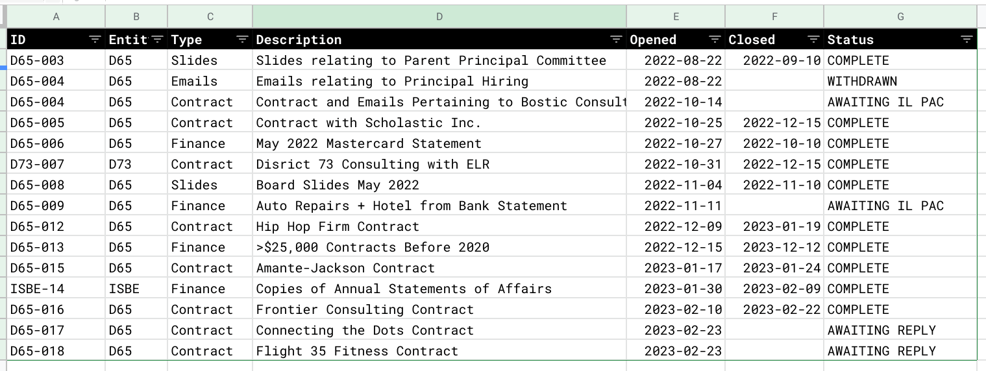986x371 pixels.
Task: Click the Contract with Scholastic Inc. cell
Action: tap(439, 123)
